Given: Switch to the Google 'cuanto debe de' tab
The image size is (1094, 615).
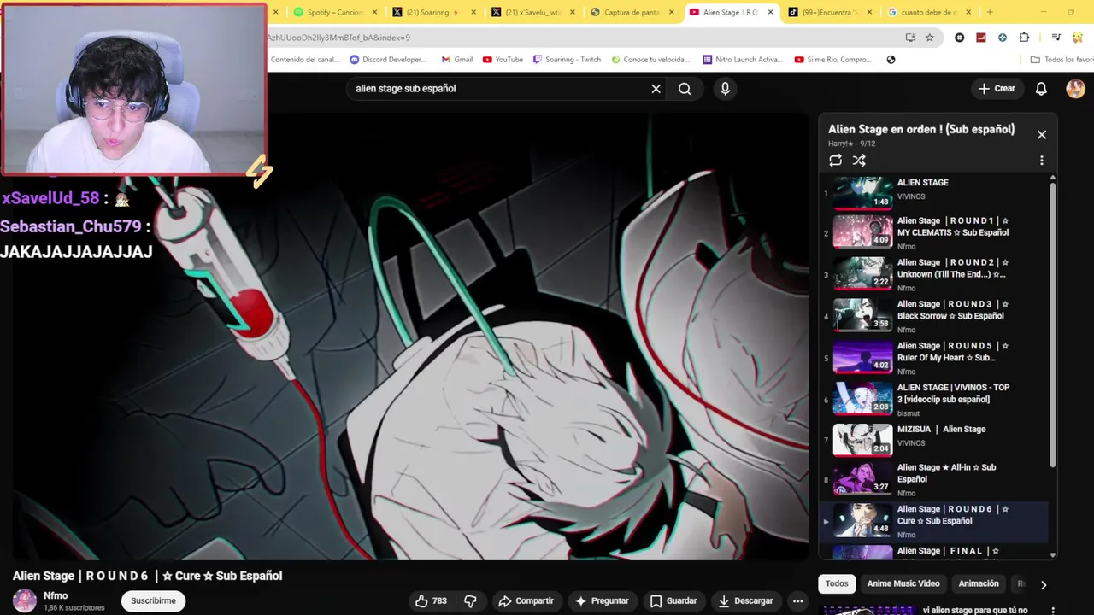Looking at the screenshot, I should [x=929, y=12].
